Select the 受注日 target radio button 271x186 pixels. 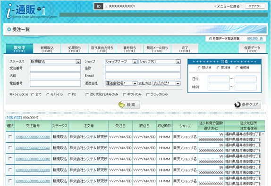(218, 68)
